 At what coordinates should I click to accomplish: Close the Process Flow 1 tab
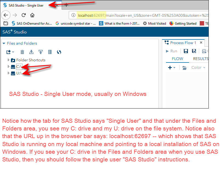point(201,43)
